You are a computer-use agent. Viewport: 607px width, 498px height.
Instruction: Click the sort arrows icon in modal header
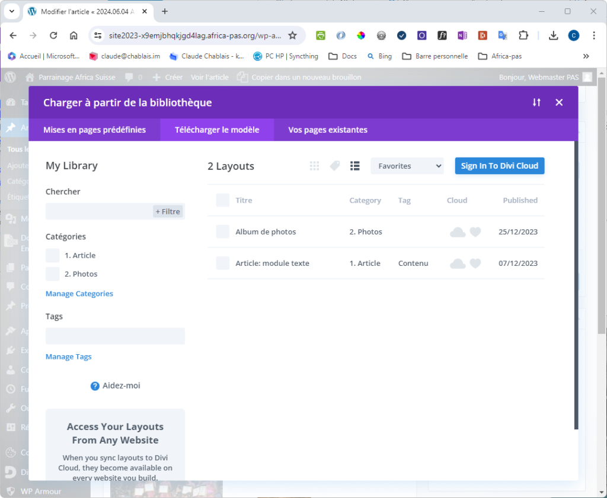536,102
